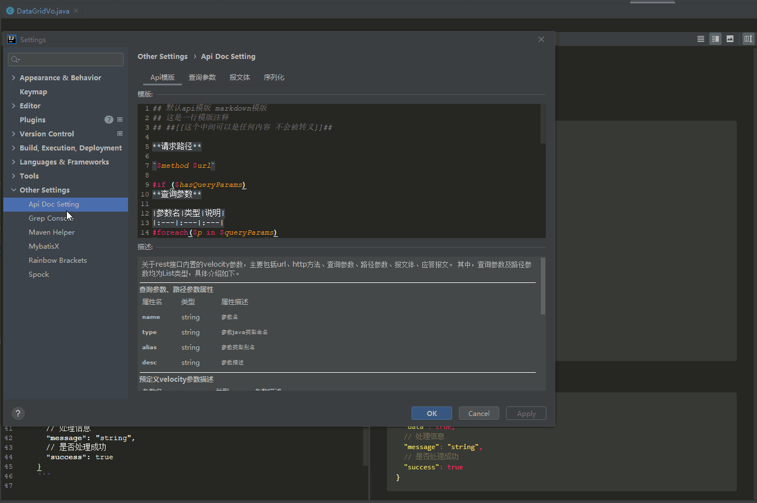The height and width of the screenshot is (503, 757).
Task: Click the search magnifier icon in Settings
Action: (x=15, y=60)
